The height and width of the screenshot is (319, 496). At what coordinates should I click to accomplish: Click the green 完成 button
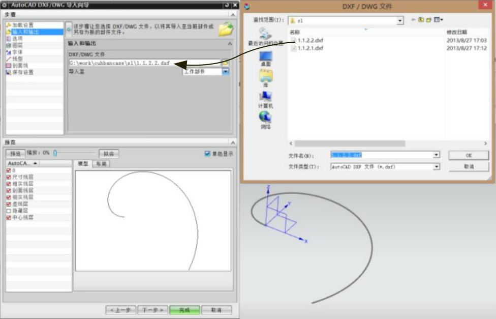[185, 310]
